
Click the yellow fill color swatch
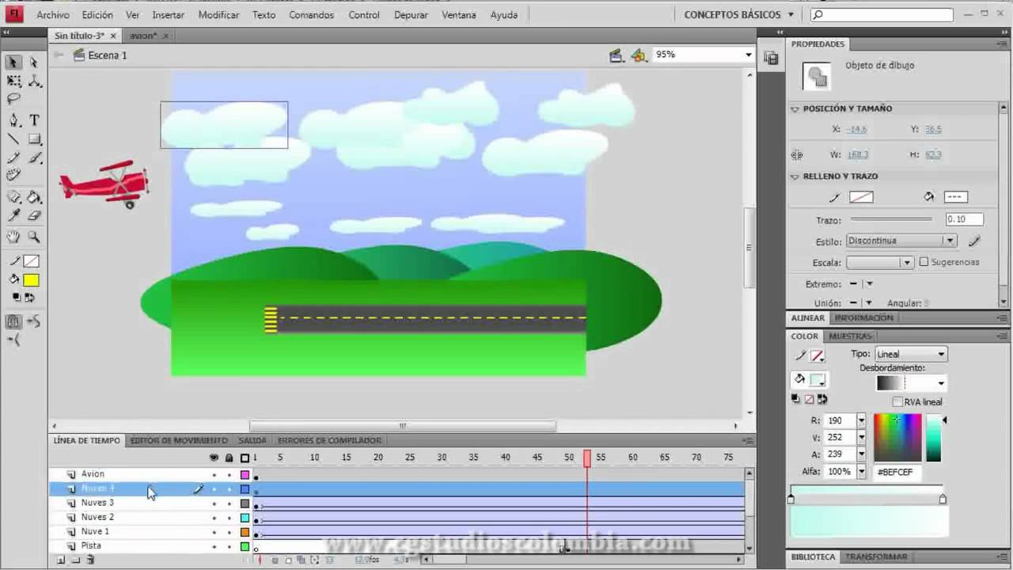31,280
